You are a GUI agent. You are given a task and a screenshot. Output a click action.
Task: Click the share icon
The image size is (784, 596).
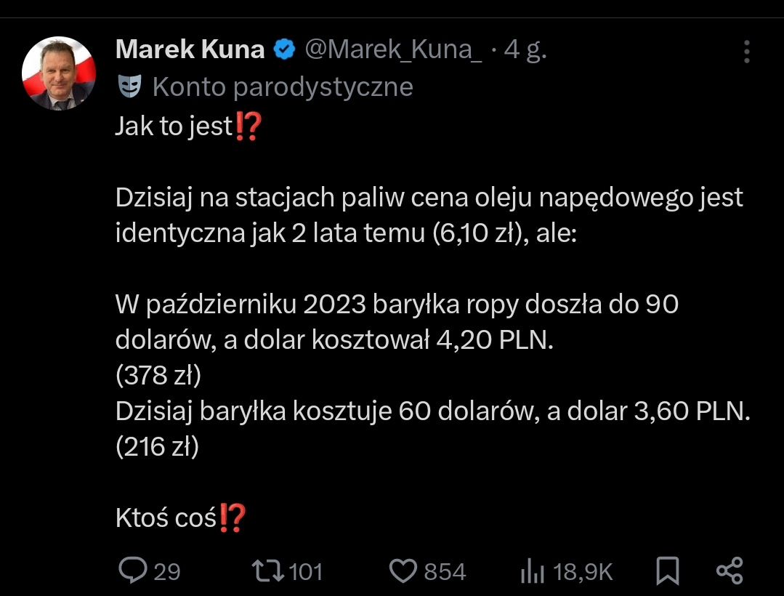[729, 571]
